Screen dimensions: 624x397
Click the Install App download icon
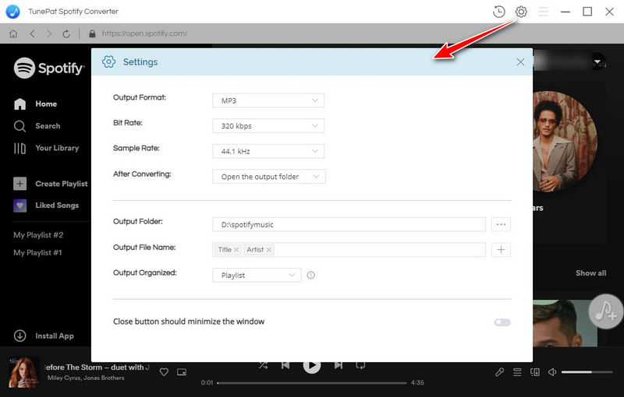tap(20, 336)
